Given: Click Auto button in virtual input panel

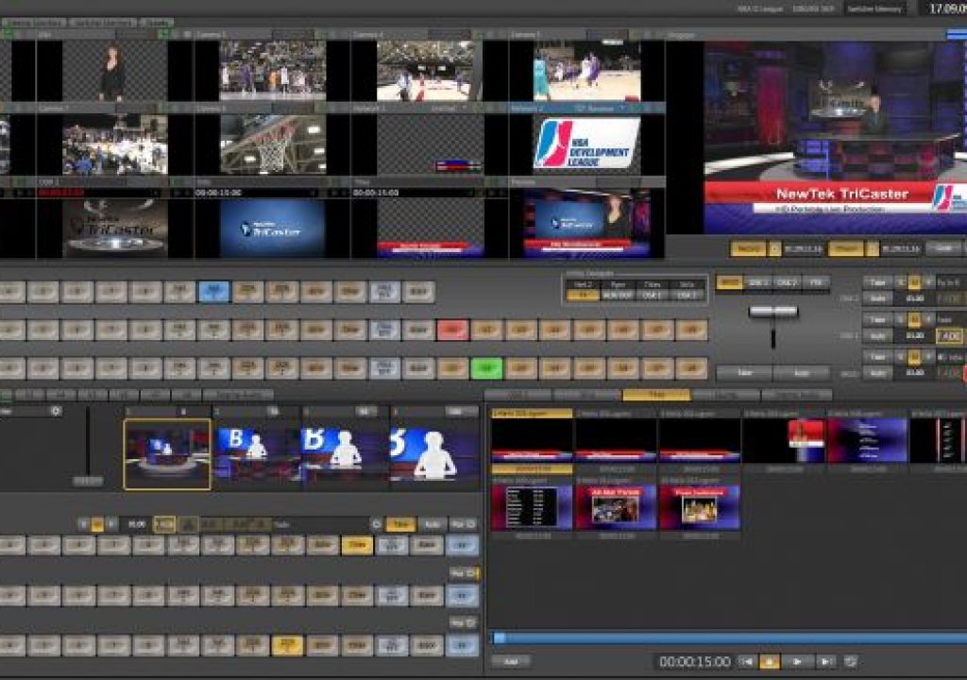Looking at the screenshot, I should coord(433,524).
